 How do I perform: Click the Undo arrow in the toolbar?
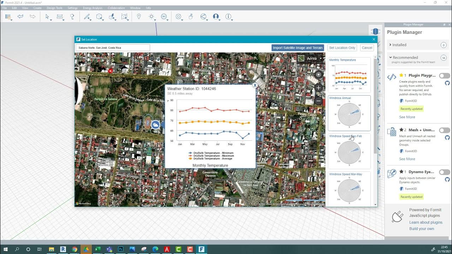[20, 16]
